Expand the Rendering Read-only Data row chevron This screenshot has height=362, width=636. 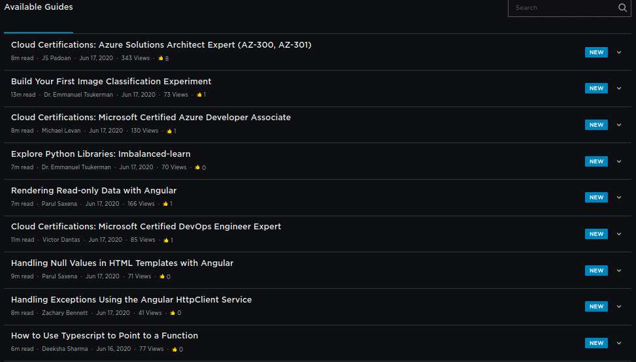[x=619, y=197]
